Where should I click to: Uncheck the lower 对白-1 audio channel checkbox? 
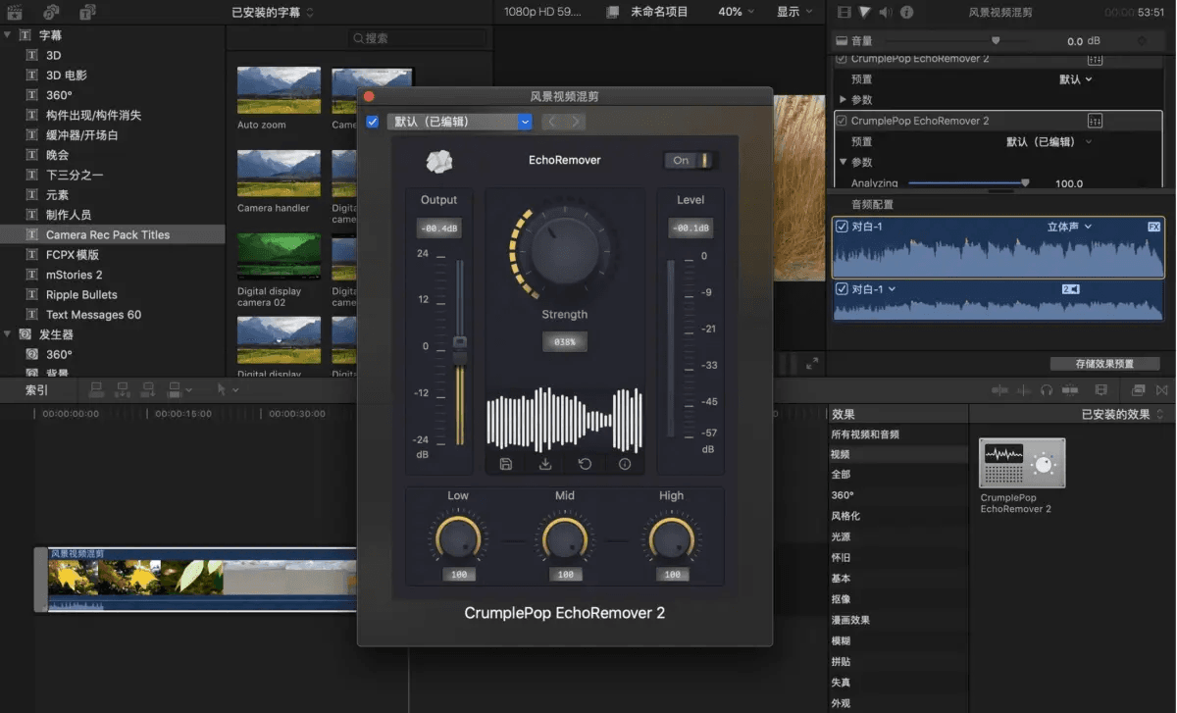pyautogui.click(x=841, y=289)
